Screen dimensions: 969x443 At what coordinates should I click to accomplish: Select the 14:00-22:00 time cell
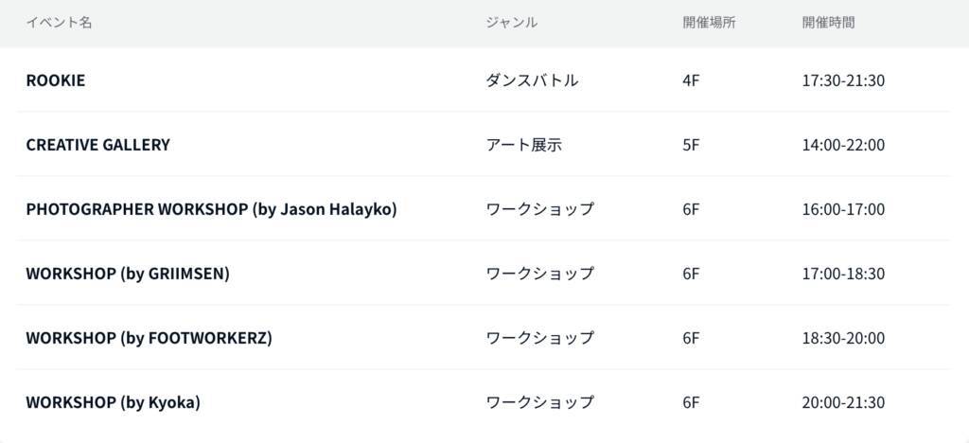tap(842, 145)
